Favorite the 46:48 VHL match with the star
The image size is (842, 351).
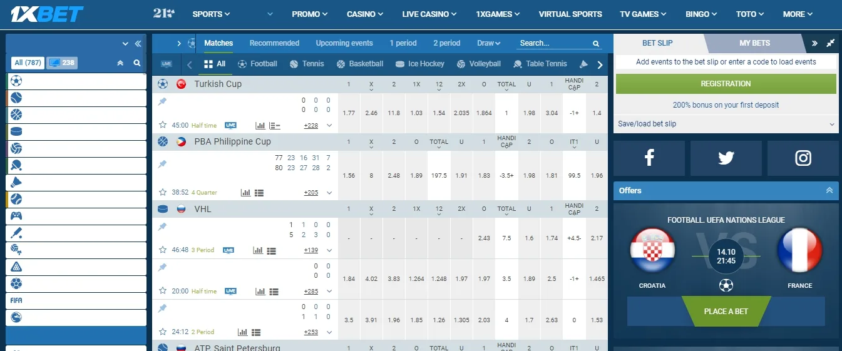tap(163, 250)
